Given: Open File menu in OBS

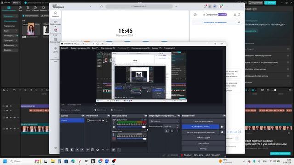Looking at the screenshot, I should pos(64,48).
